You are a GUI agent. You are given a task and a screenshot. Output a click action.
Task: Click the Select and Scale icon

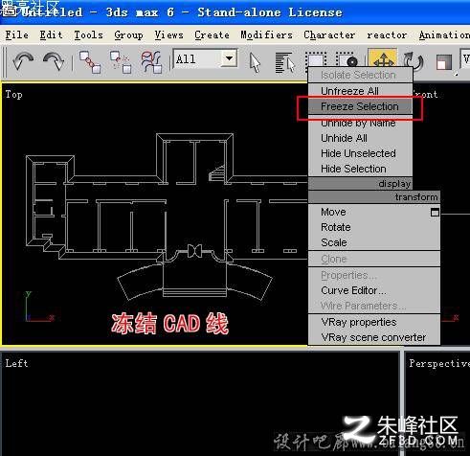pos(444,62)
